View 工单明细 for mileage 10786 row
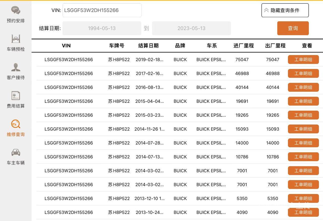This screenshot has height=221, width=323. (303, 157)
